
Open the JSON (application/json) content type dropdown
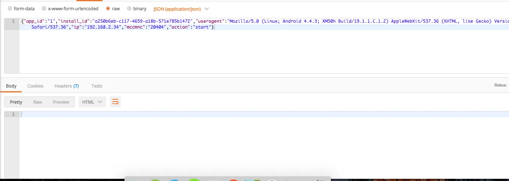coord(181,9)
